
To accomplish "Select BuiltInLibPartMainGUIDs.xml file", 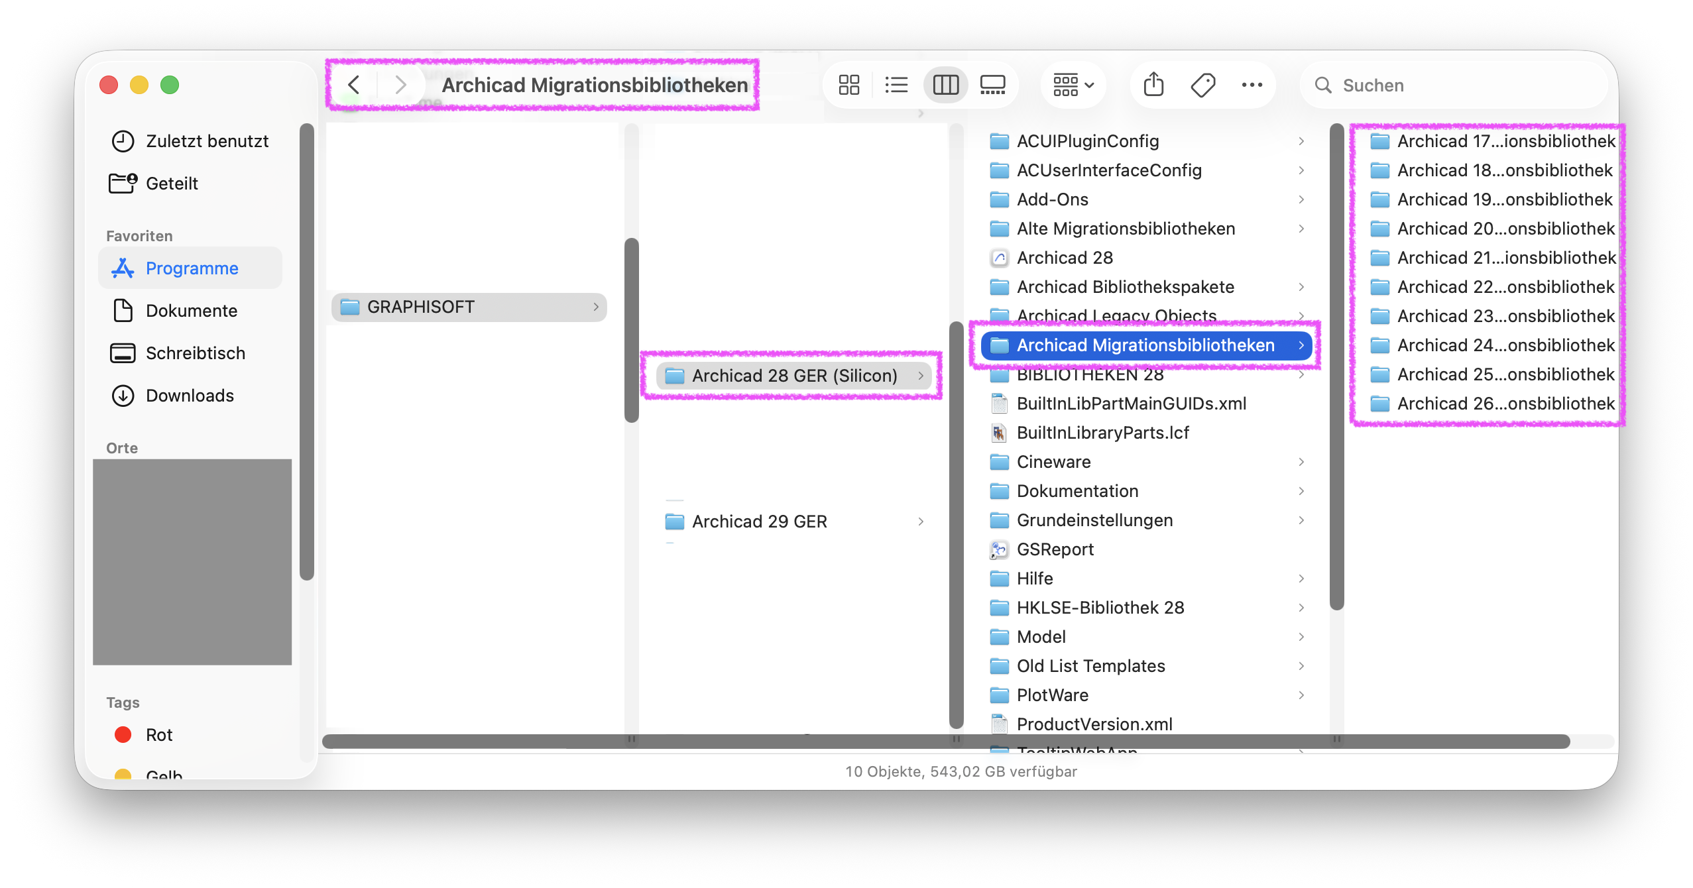I will point(1147,404).
